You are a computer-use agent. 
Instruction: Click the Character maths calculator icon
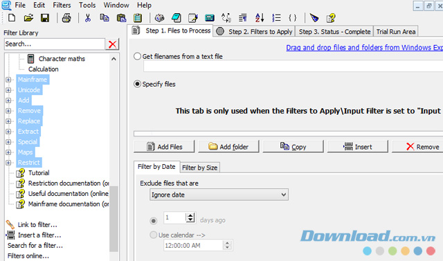(30, 59)
